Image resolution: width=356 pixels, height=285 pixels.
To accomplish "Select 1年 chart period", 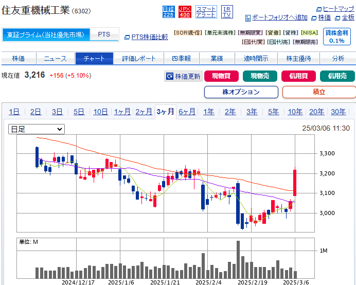I will click(x=209, y=112).
